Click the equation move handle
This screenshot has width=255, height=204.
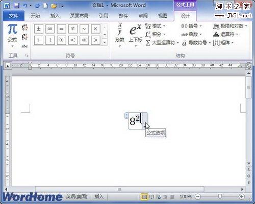click(x=126, y=116)
